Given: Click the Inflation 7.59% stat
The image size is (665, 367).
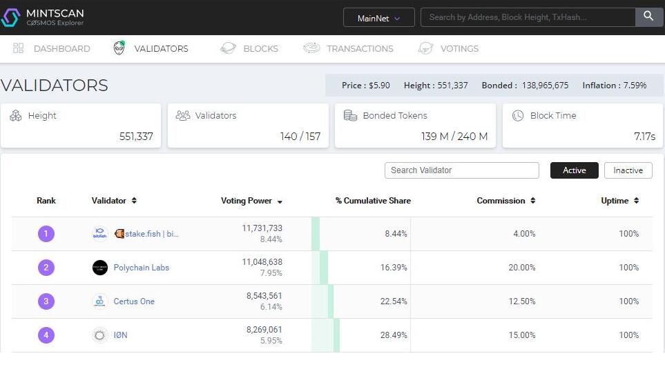Looking at the screenshot, I should pyautogui.click(x=615, y=86).
